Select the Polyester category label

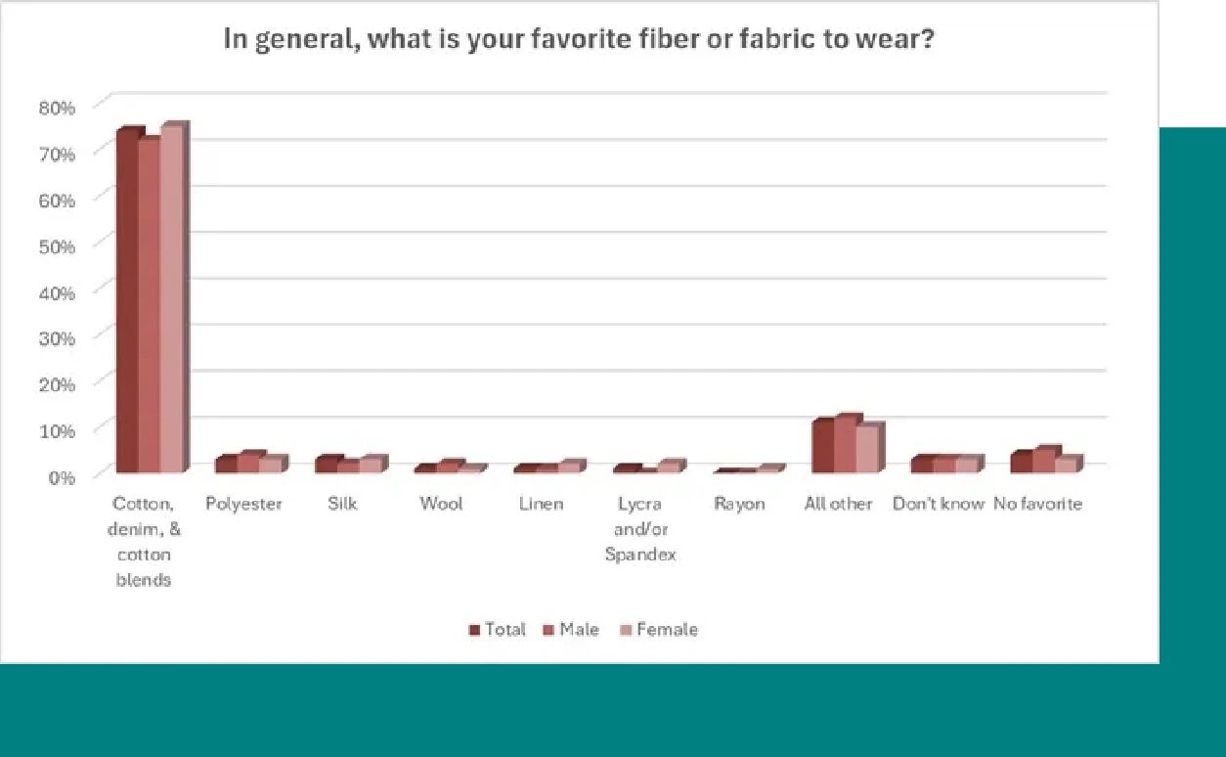coord(243,505)
